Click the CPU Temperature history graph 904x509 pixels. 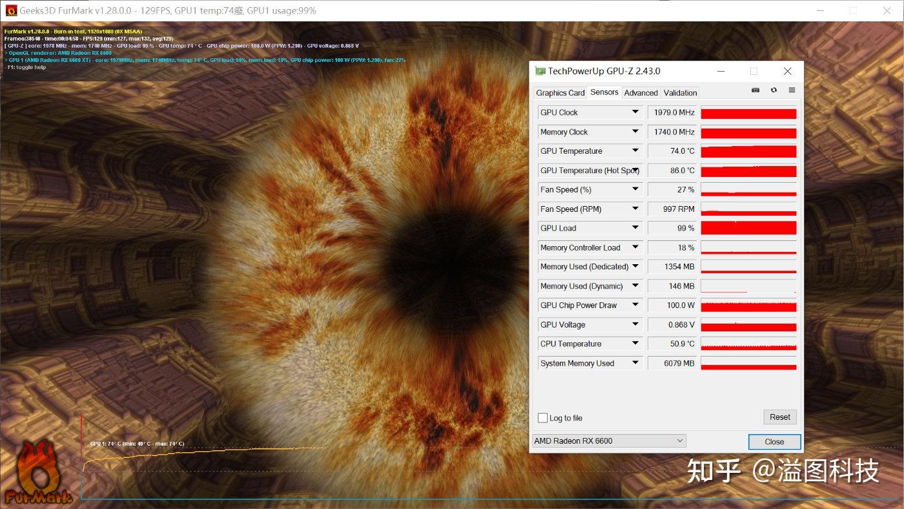[x=749, y=344]
